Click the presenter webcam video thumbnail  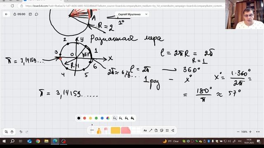pyautogui.click(x=245, y=15)
